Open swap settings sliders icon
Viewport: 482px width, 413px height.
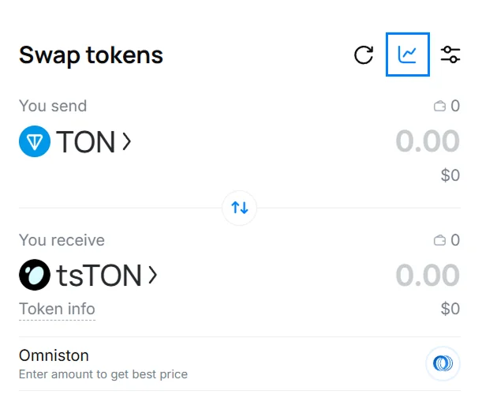coord(450,55)
